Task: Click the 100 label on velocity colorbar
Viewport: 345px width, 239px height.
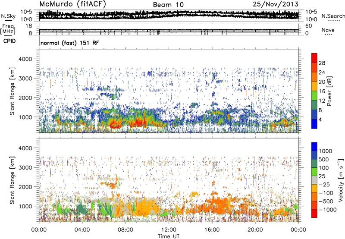Action: pyautogui.click(x=324, y=168)
